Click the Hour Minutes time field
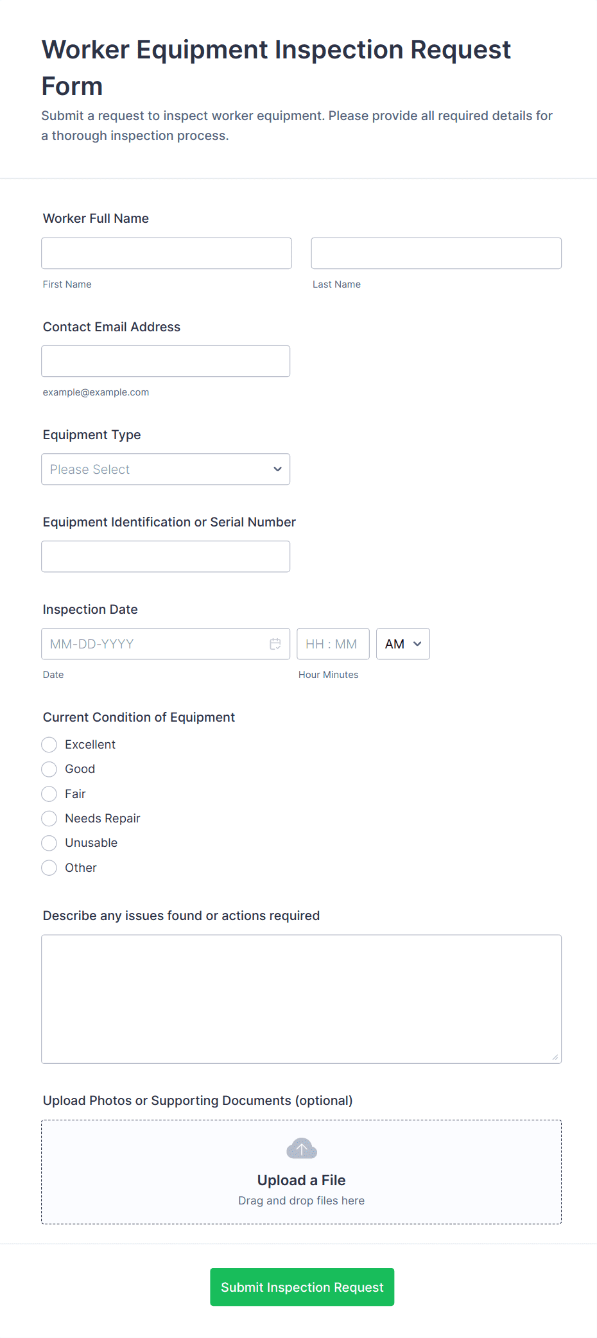The width and height of the screenshot is (597, 1338). click(333, 644)
